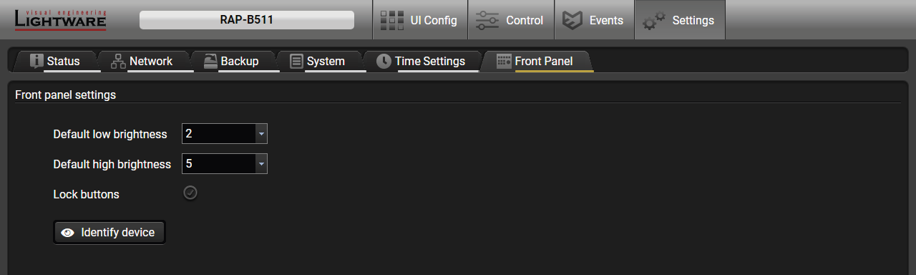The width and height of the screenshot is (916, 275).
Task: Expand Default high brightness dropdown arrow
Action: point(261,164)
